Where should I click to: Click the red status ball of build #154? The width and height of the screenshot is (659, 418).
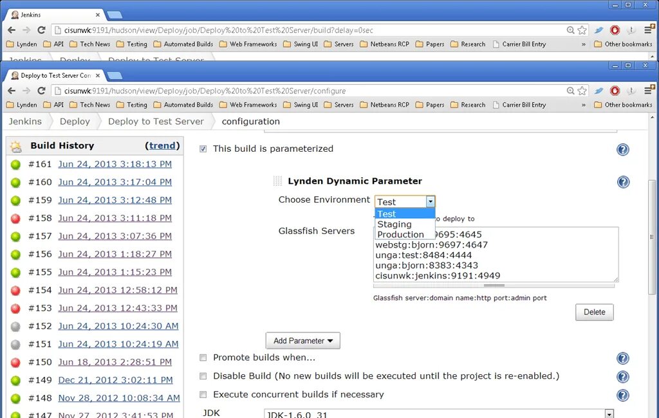click(15, 290)
